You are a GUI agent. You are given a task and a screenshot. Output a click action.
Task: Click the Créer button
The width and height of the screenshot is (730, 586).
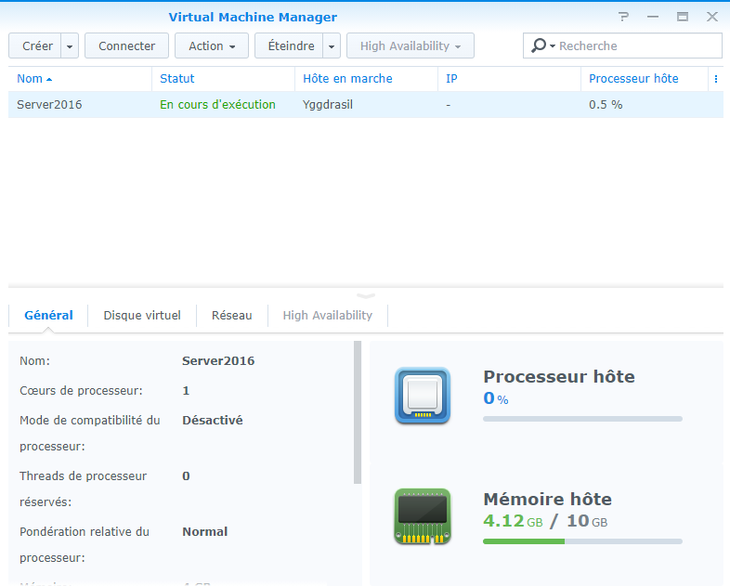click(37, 46)
